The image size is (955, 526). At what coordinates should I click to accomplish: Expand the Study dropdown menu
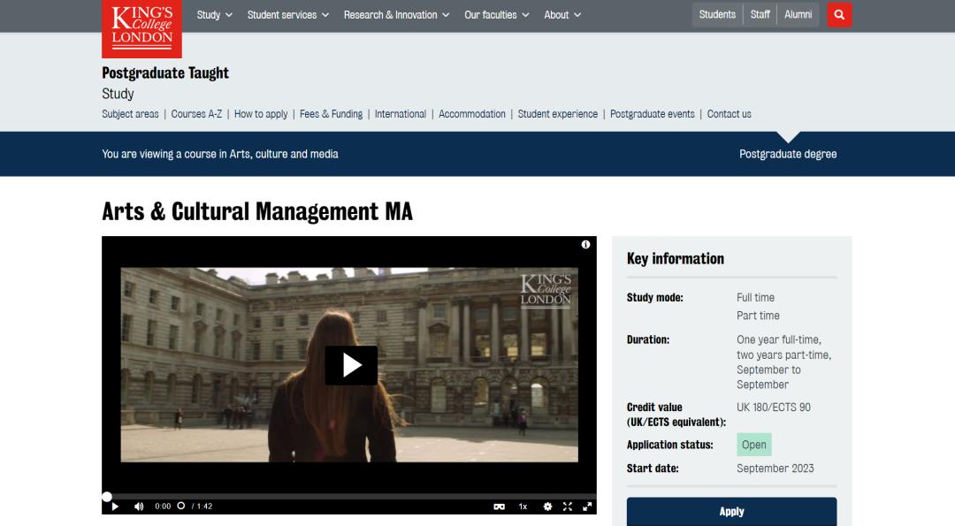coord(214,15)
